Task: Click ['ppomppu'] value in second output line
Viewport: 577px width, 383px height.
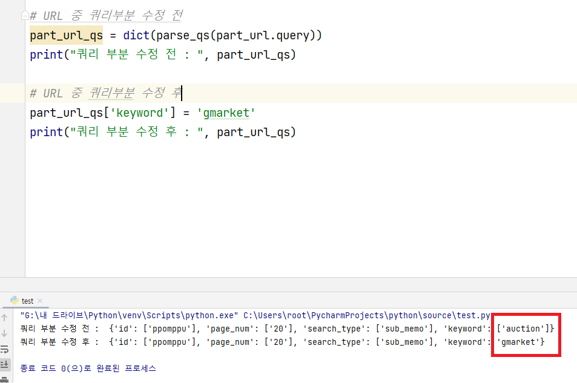Action: pyautogui.click(x=169, y=342)
